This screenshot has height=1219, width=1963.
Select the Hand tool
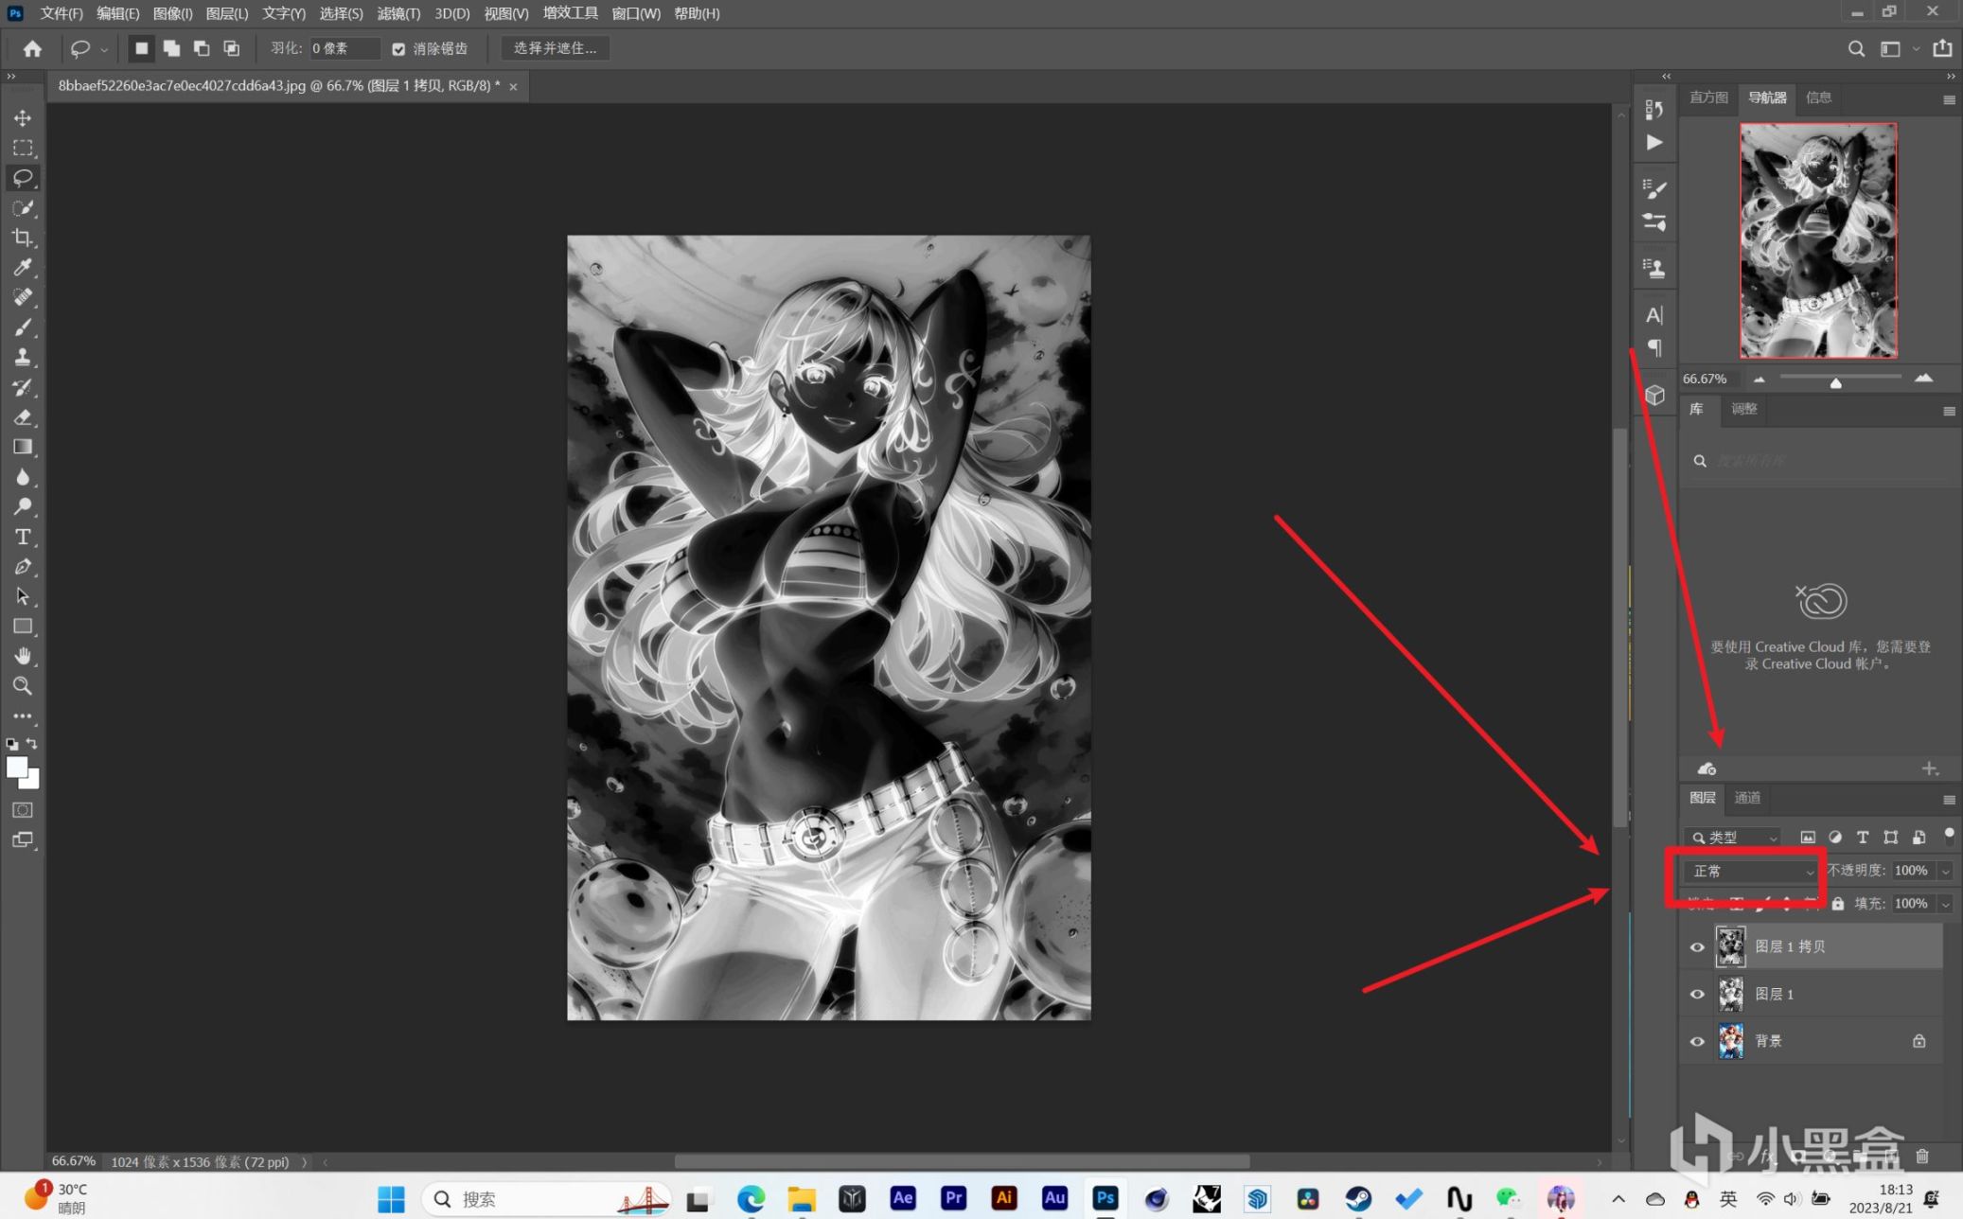[x=23, y=656]
